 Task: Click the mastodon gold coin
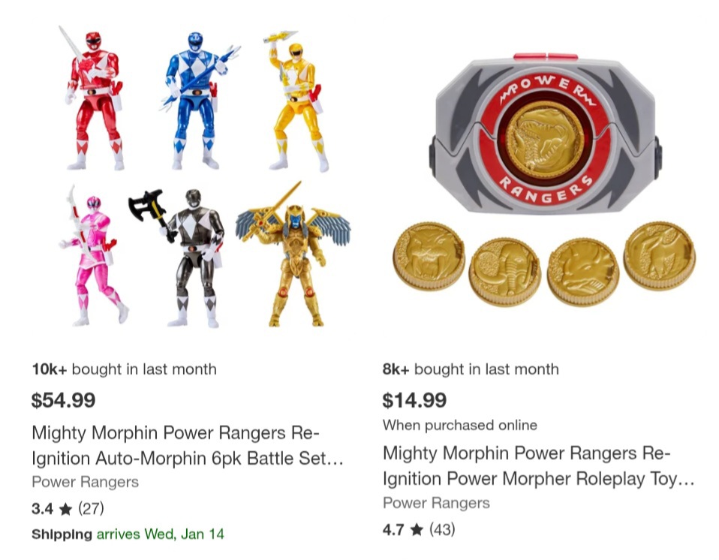pyautogui.click(x=505, y=272)
